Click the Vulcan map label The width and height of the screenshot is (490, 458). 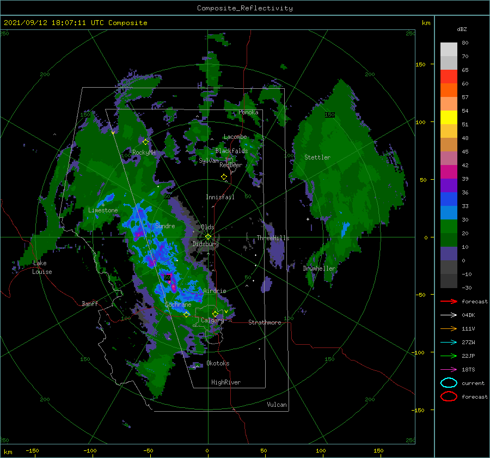coord(277,405)
